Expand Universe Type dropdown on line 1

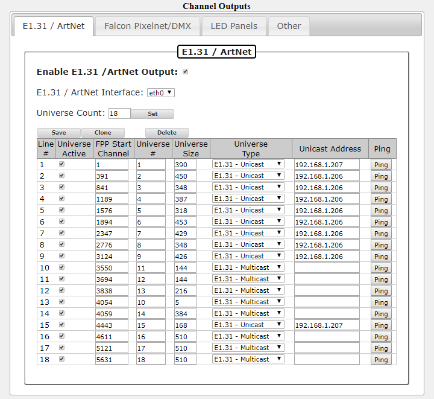[x=248, y=164]
